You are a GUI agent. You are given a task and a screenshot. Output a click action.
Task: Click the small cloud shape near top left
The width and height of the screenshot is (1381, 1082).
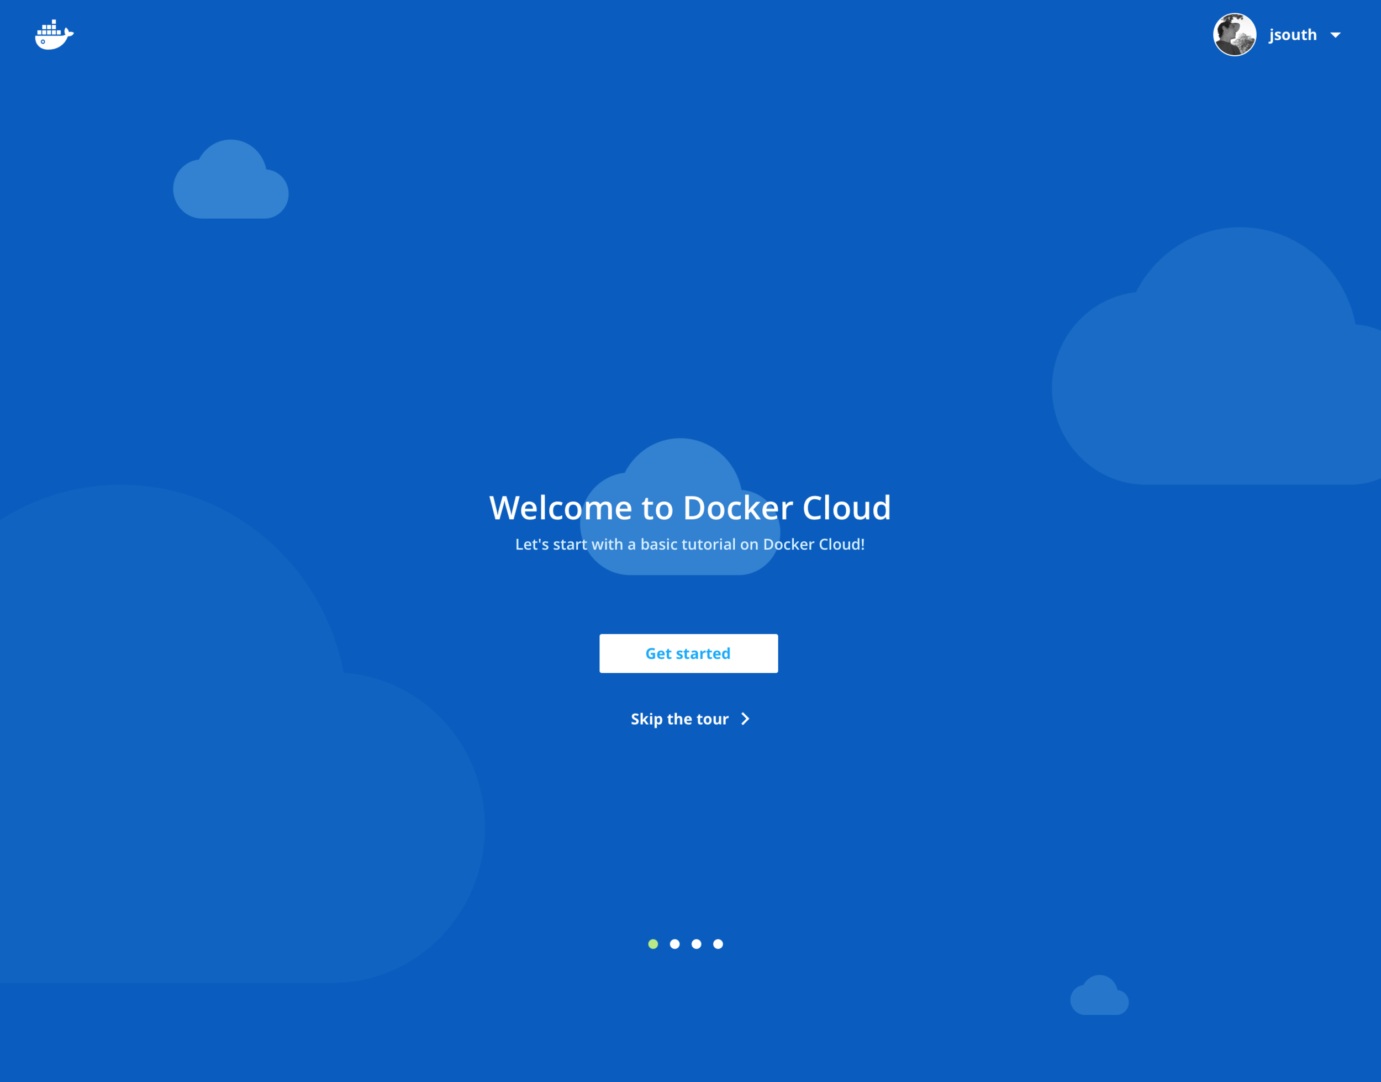click(230, 187)
